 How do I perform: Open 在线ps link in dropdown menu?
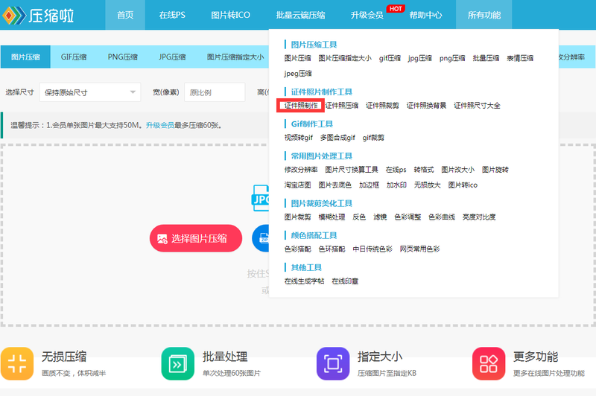396,170
